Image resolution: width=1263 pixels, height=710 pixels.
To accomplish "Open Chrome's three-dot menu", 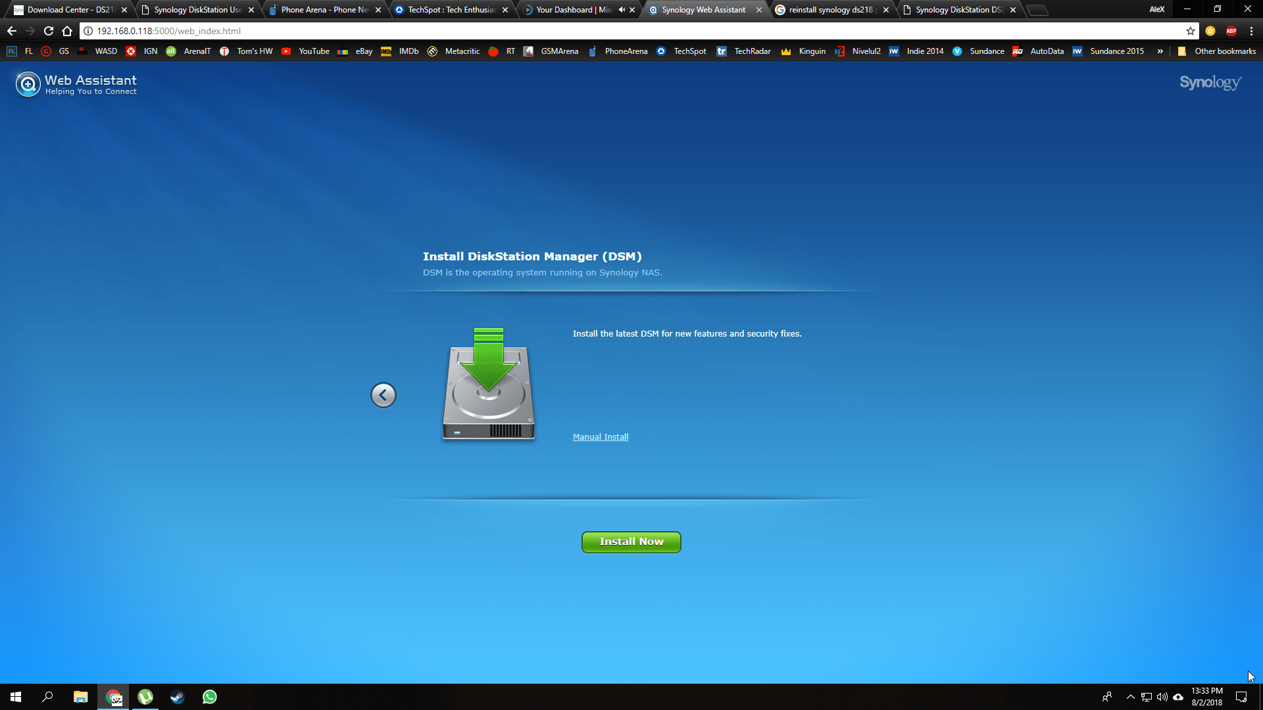I will coord(1251,31).
